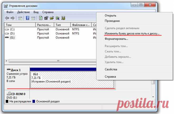The width and height of the screenshot is (174, 114).
Task: Sort by the Располо... column header
Action: [x=45, y=25]
